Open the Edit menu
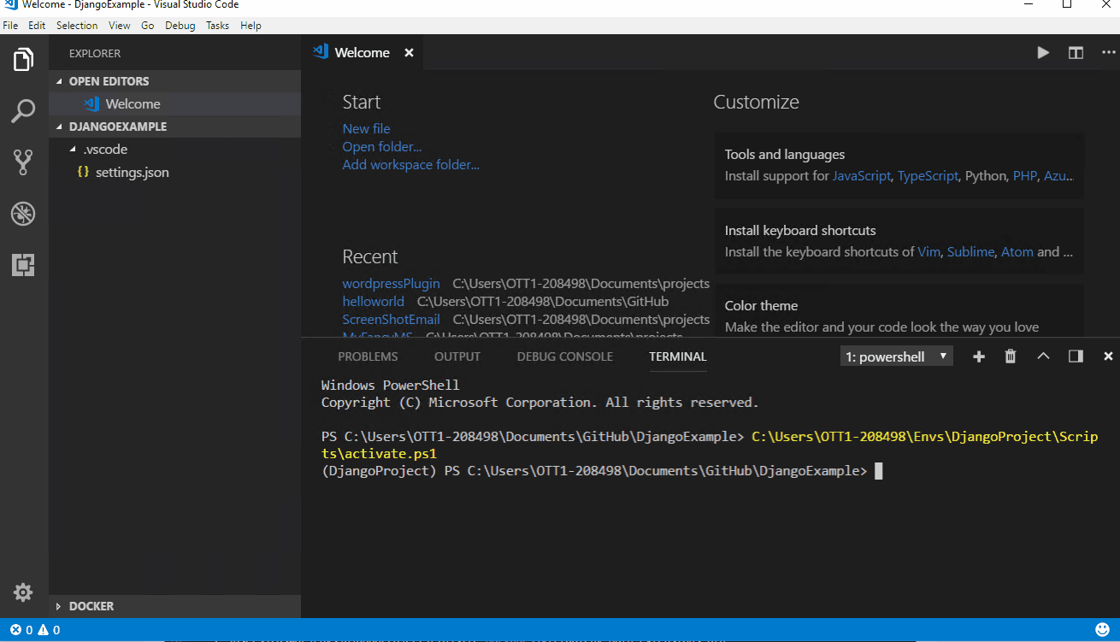 (x=37, y=26)
